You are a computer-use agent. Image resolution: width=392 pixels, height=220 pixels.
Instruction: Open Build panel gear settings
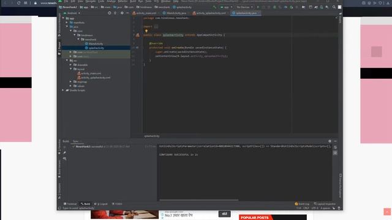[x=330, y=141]
